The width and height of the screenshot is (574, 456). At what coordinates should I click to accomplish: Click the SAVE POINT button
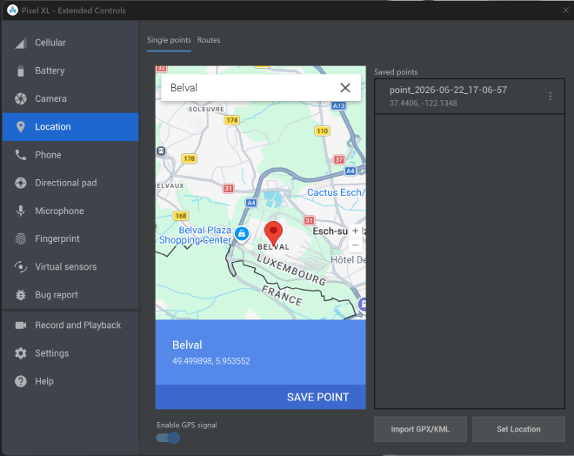[x=317, y=398]
